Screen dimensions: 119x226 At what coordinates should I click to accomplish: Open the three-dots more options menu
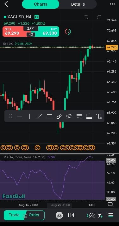tap(112, 4)
